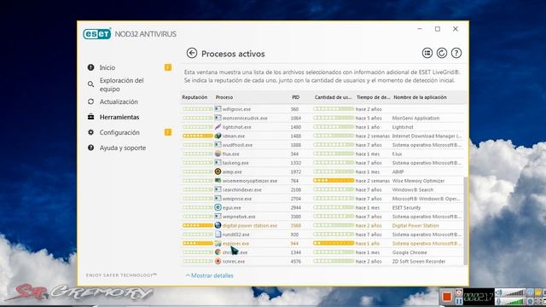Click the idman.exe globe icon

[x=218, y=136]
